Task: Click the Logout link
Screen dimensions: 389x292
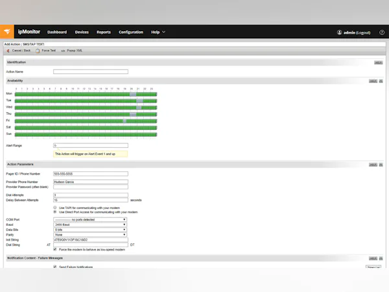Action: pyautogui.click(x=364, y=32)
